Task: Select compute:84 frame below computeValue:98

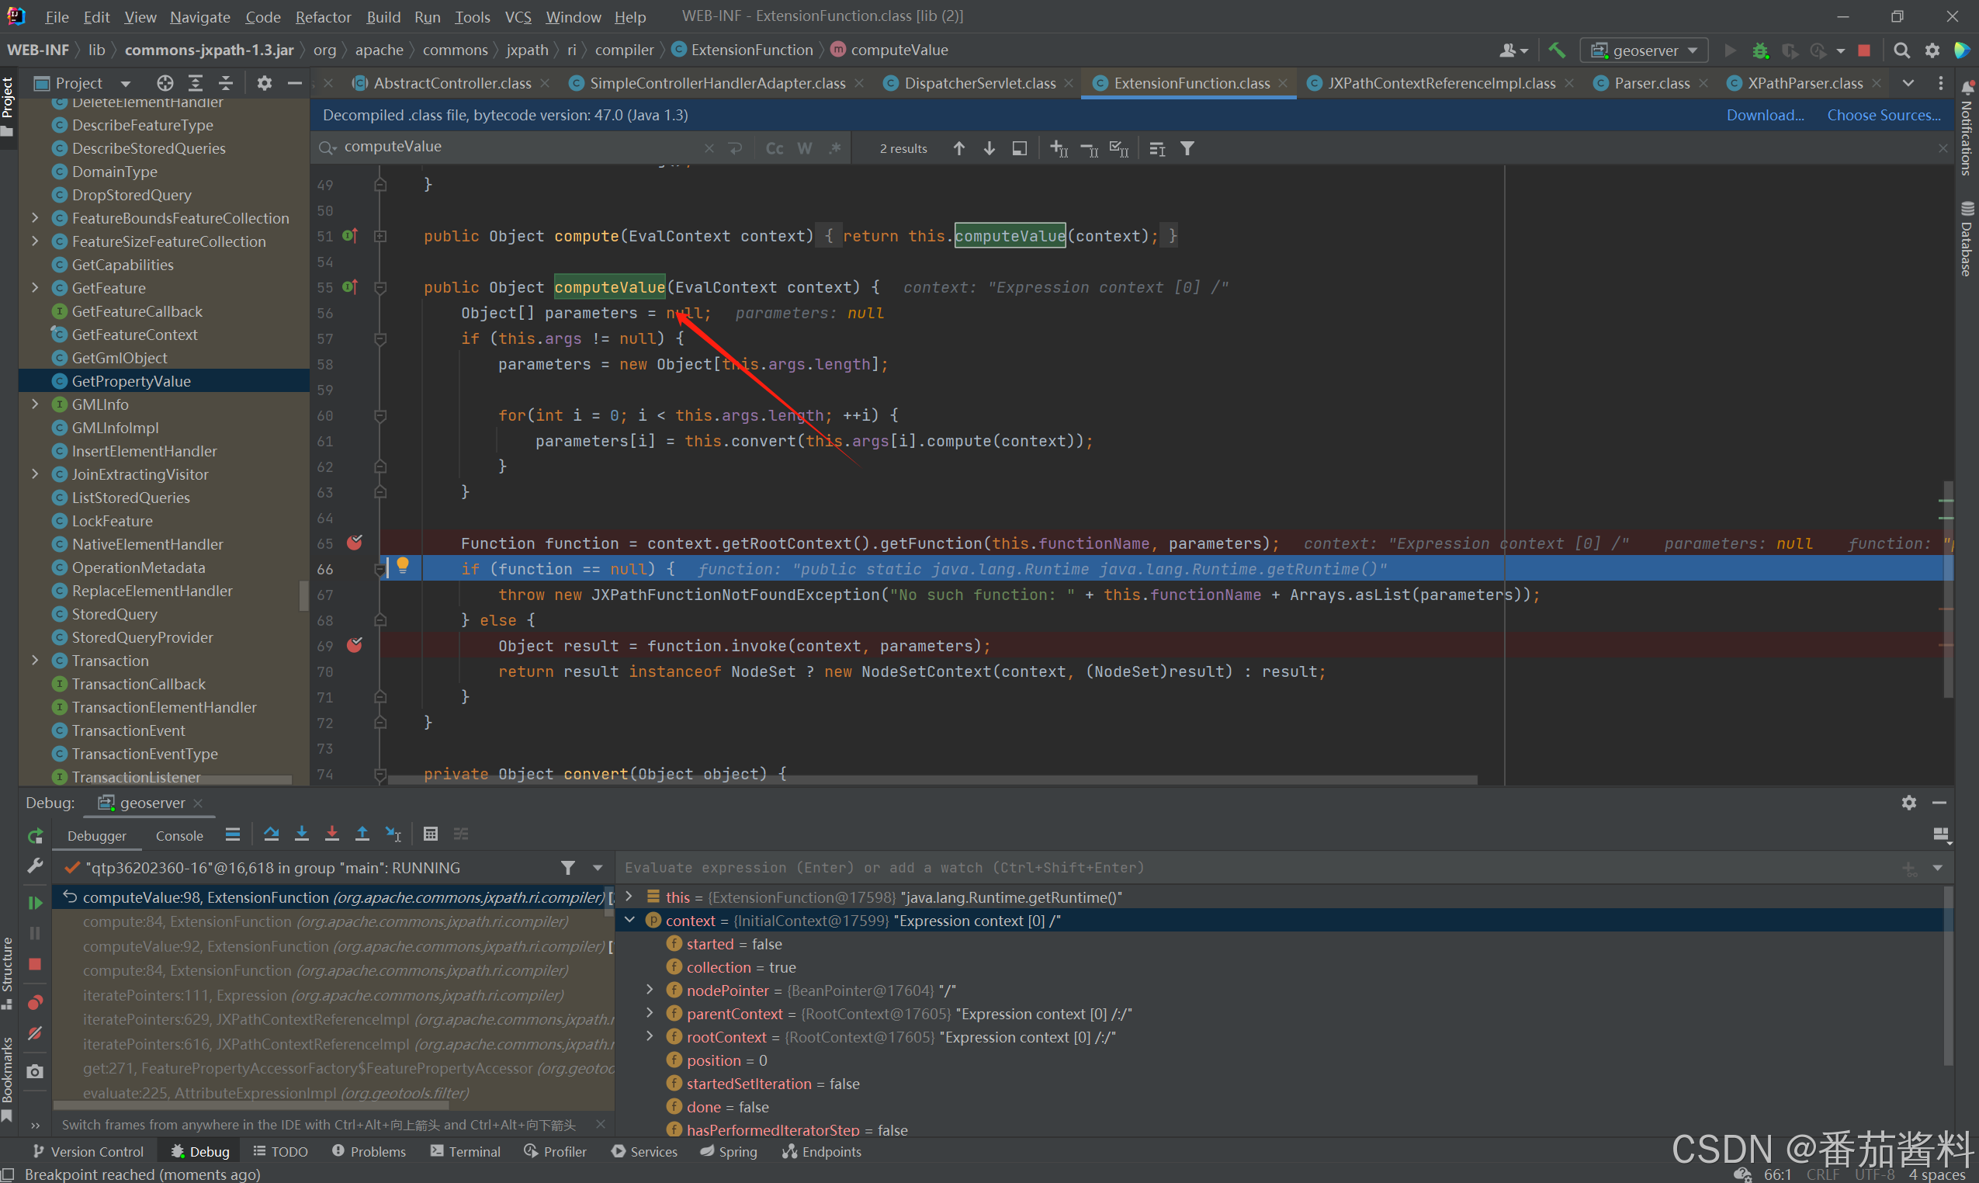Action: 333,921
